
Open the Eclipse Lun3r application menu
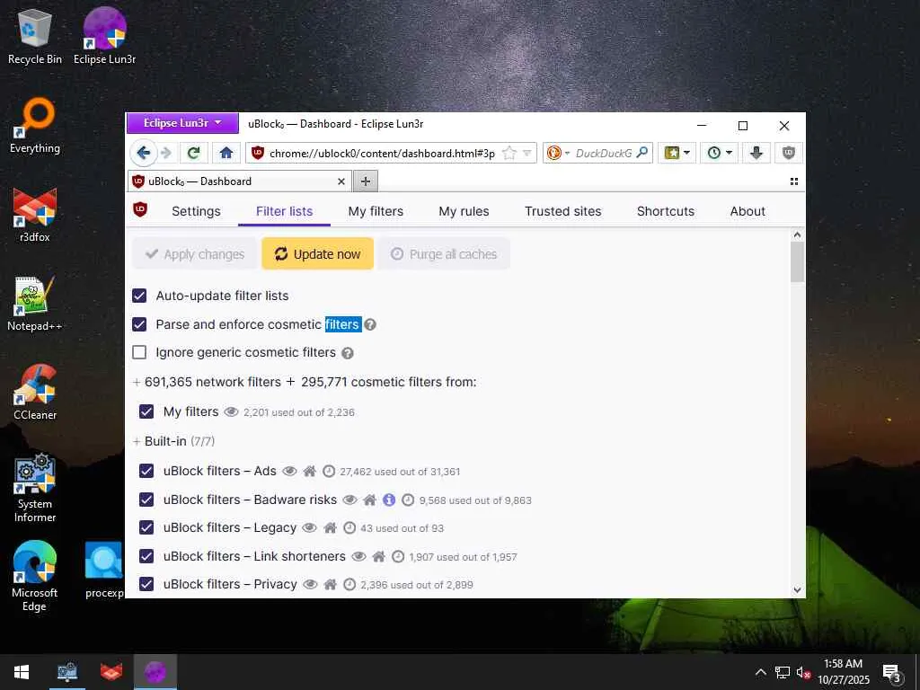182,123
